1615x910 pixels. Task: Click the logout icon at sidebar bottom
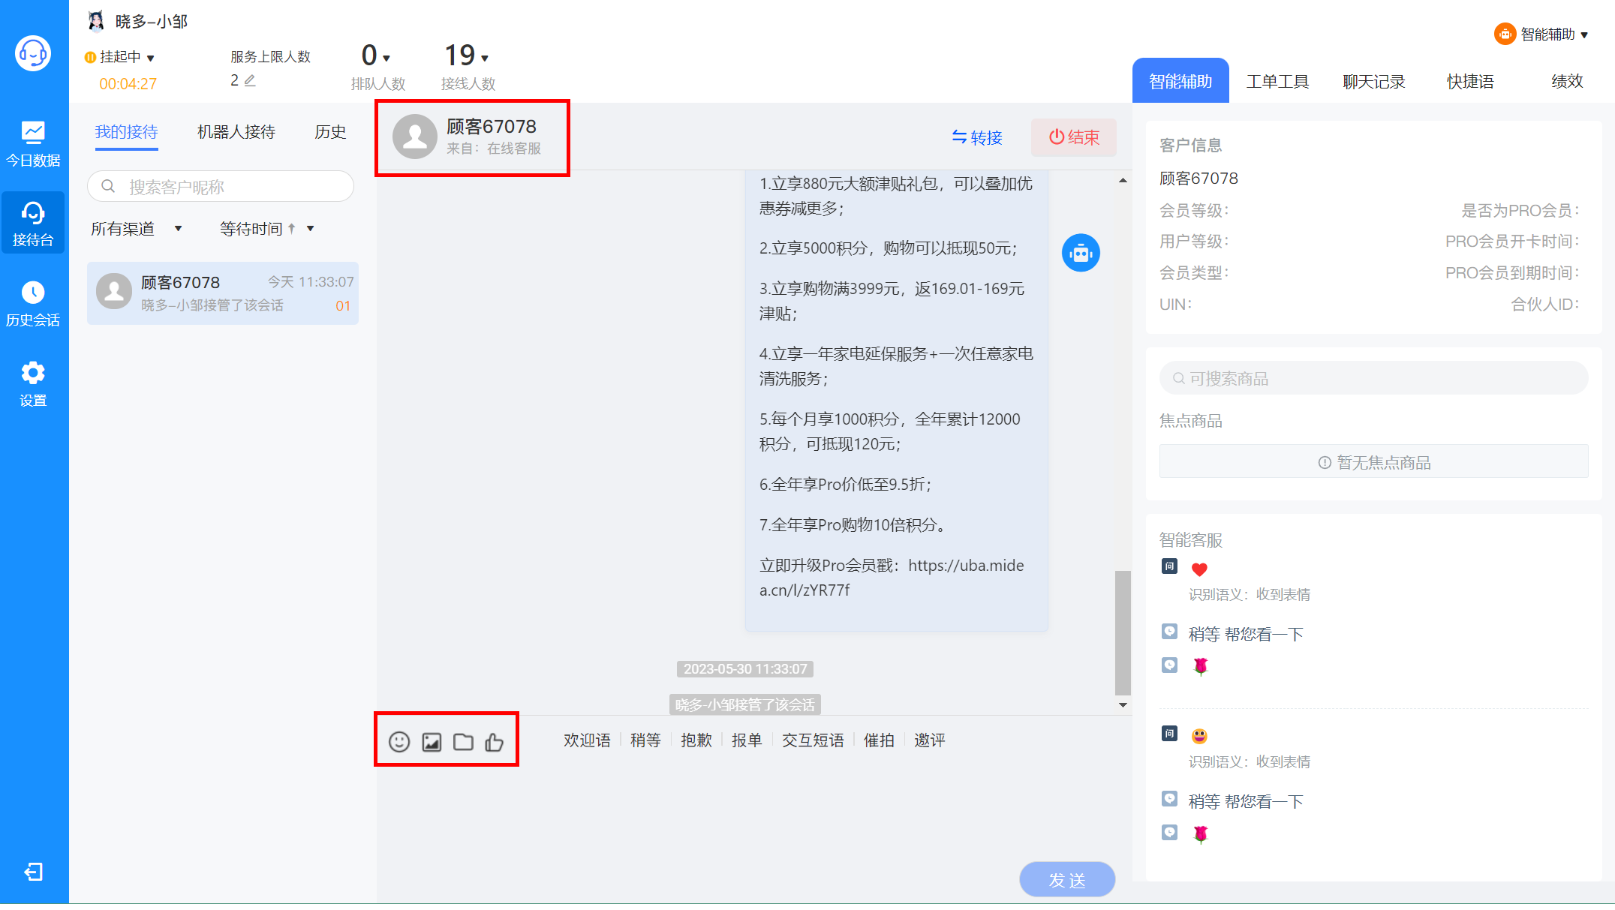click(x=34, y=871)
